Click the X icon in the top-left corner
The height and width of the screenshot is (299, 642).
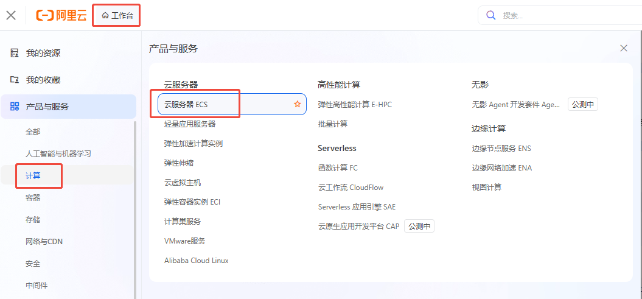coord(11,16)
